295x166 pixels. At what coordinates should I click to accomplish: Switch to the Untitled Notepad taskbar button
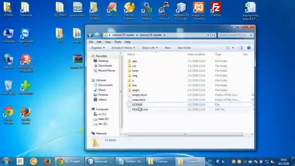(x=130, y=161)
